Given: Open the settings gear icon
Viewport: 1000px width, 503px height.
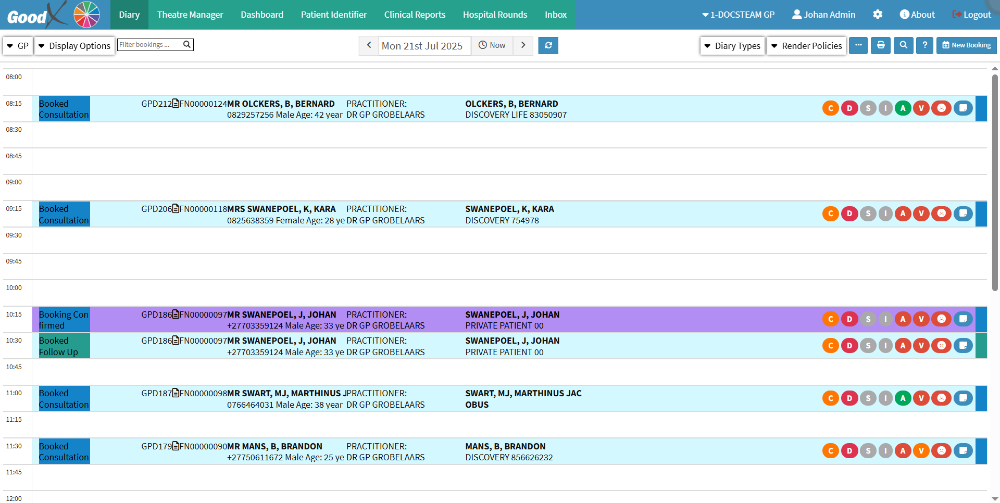Looking at the screenshot, I should pos(878,15).
